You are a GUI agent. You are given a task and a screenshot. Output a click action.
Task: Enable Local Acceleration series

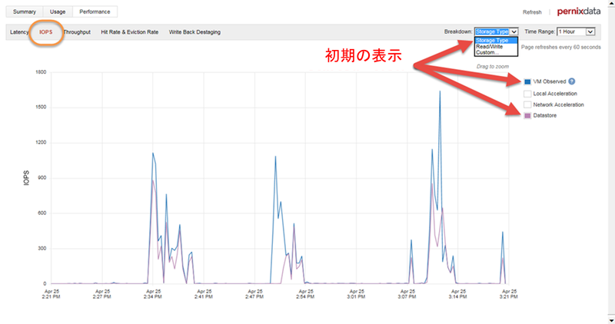point(527,94)
